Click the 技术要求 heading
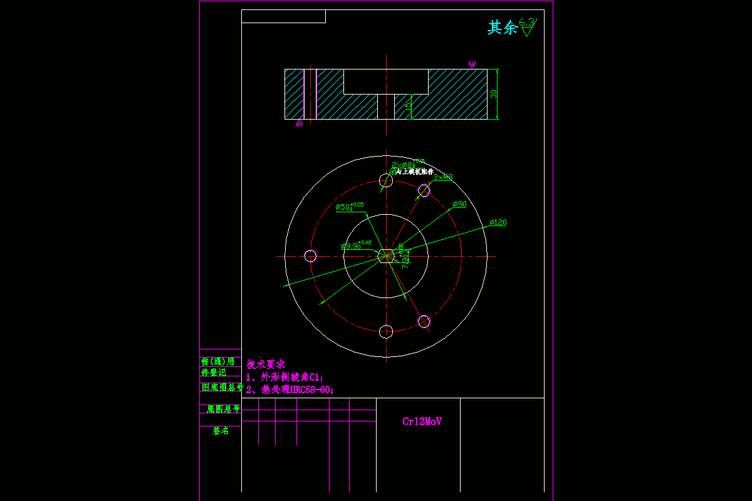 coord(266,364)
